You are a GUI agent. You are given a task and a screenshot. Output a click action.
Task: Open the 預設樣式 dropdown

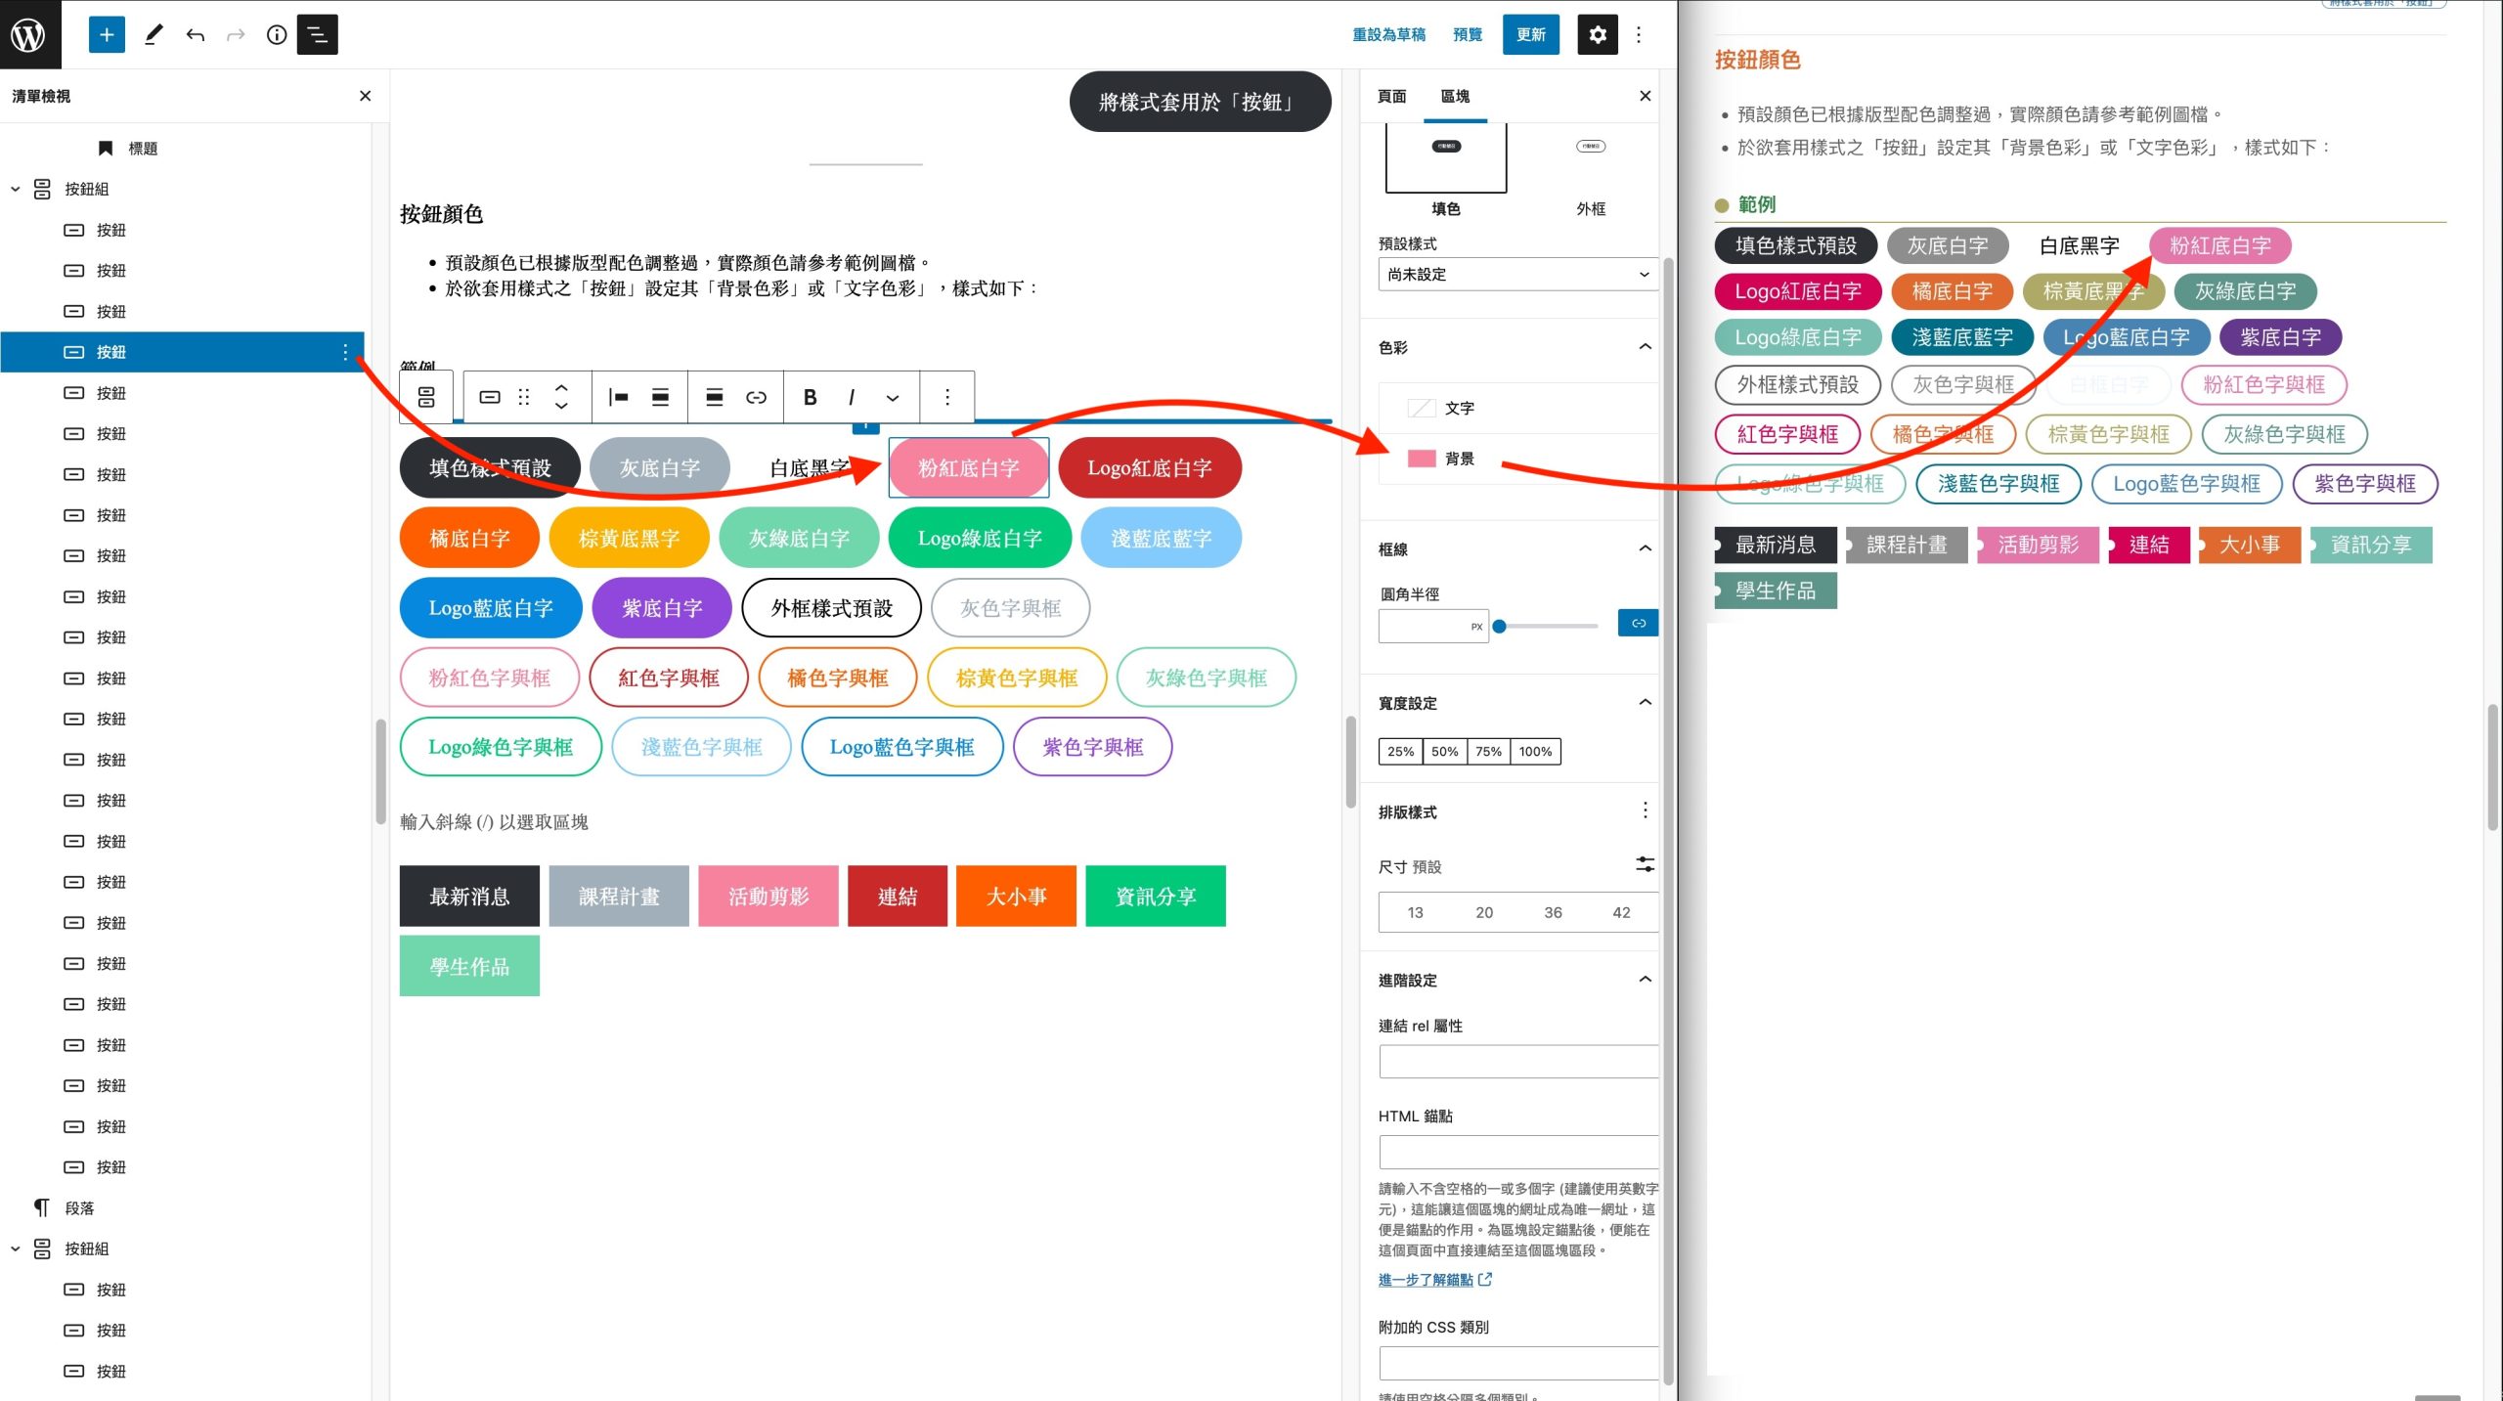coord(1518,275)
